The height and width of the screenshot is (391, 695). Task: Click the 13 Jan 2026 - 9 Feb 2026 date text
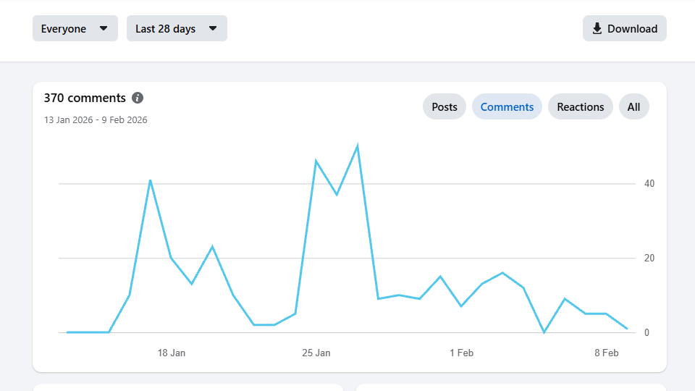[x=96, y=120]
